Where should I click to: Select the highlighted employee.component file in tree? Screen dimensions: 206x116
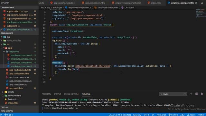tap(19, 66)
